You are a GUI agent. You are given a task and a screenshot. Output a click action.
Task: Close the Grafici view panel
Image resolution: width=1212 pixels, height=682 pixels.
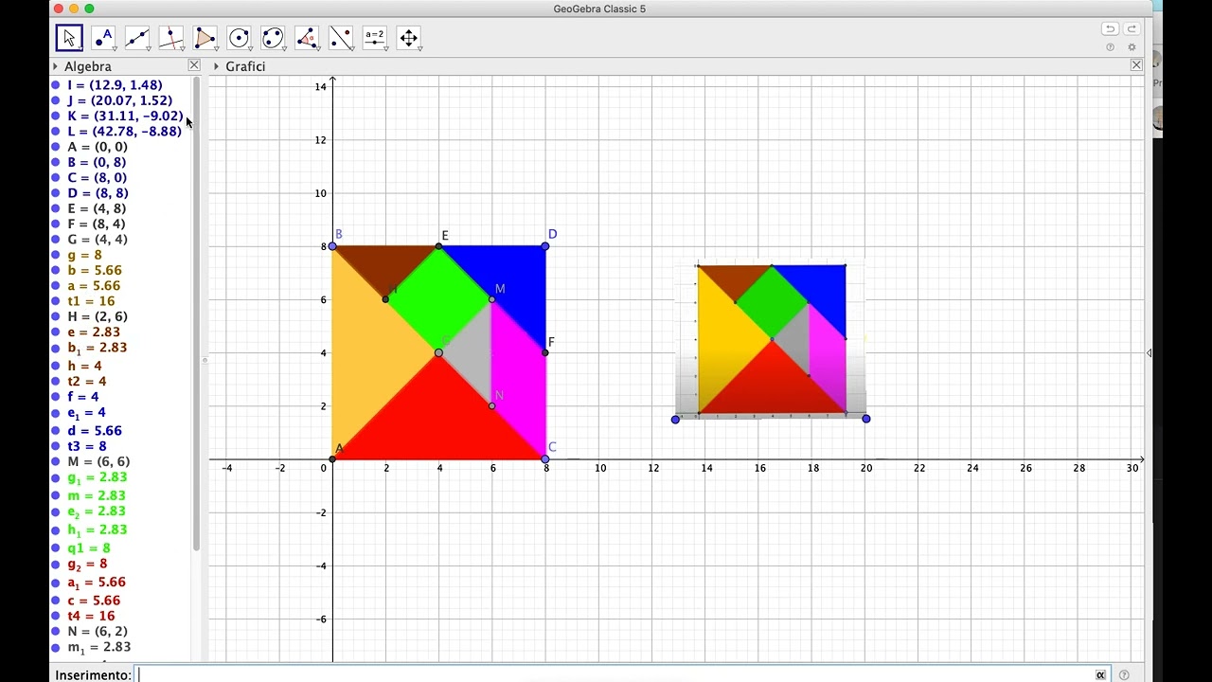coord(1136,65)
